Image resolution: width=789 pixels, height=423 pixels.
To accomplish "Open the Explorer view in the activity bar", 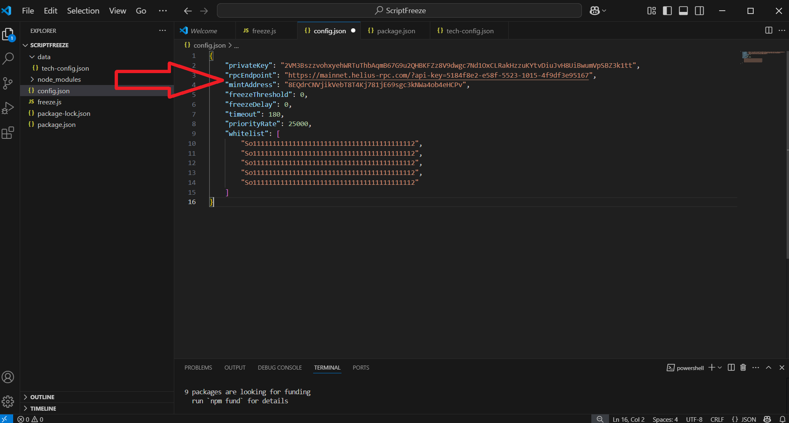I will (x=8, y=34).
